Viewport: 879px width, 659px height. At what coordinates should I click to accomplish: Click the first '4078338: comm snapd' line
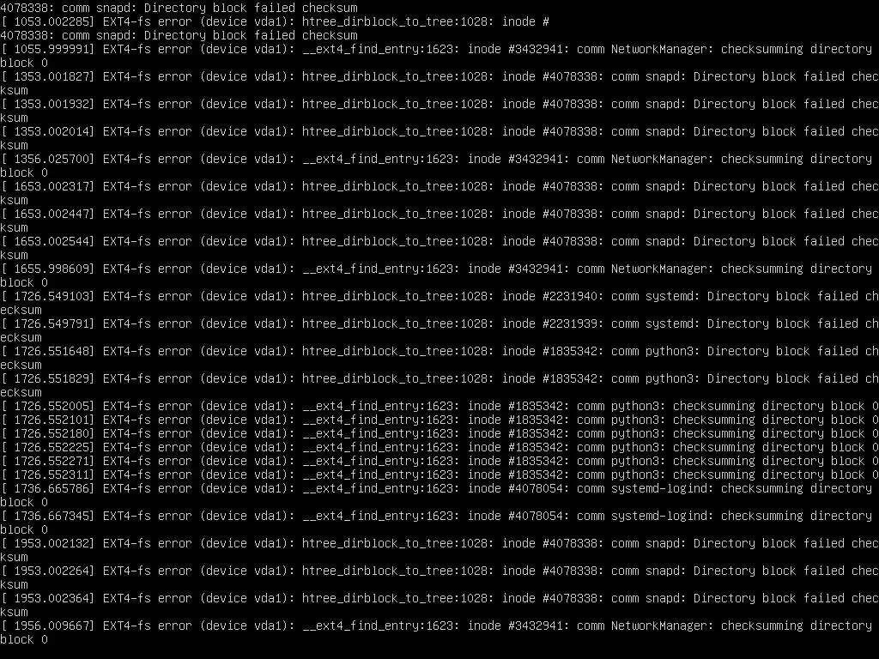tap(179, 9)
